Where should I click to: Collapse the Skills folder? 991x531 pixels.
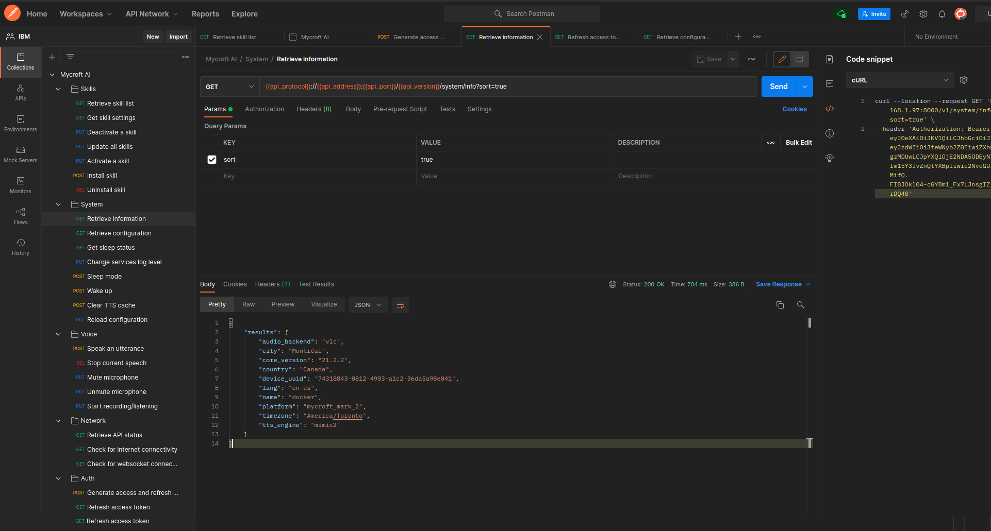[58, 89]
